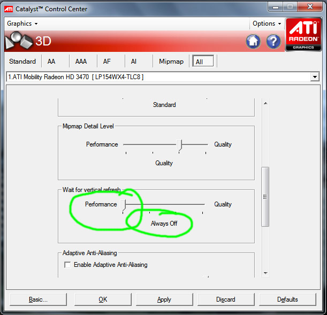The image size is (327, 315).
Task: Switch to the Standard tab
Action: click(x=22, y=62)
